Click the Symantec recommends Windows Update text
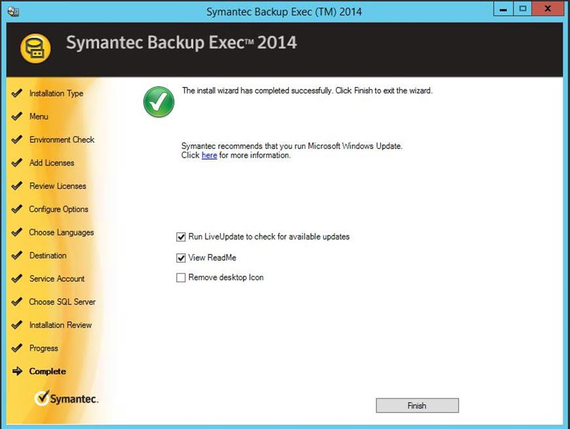 click(292, 146)
